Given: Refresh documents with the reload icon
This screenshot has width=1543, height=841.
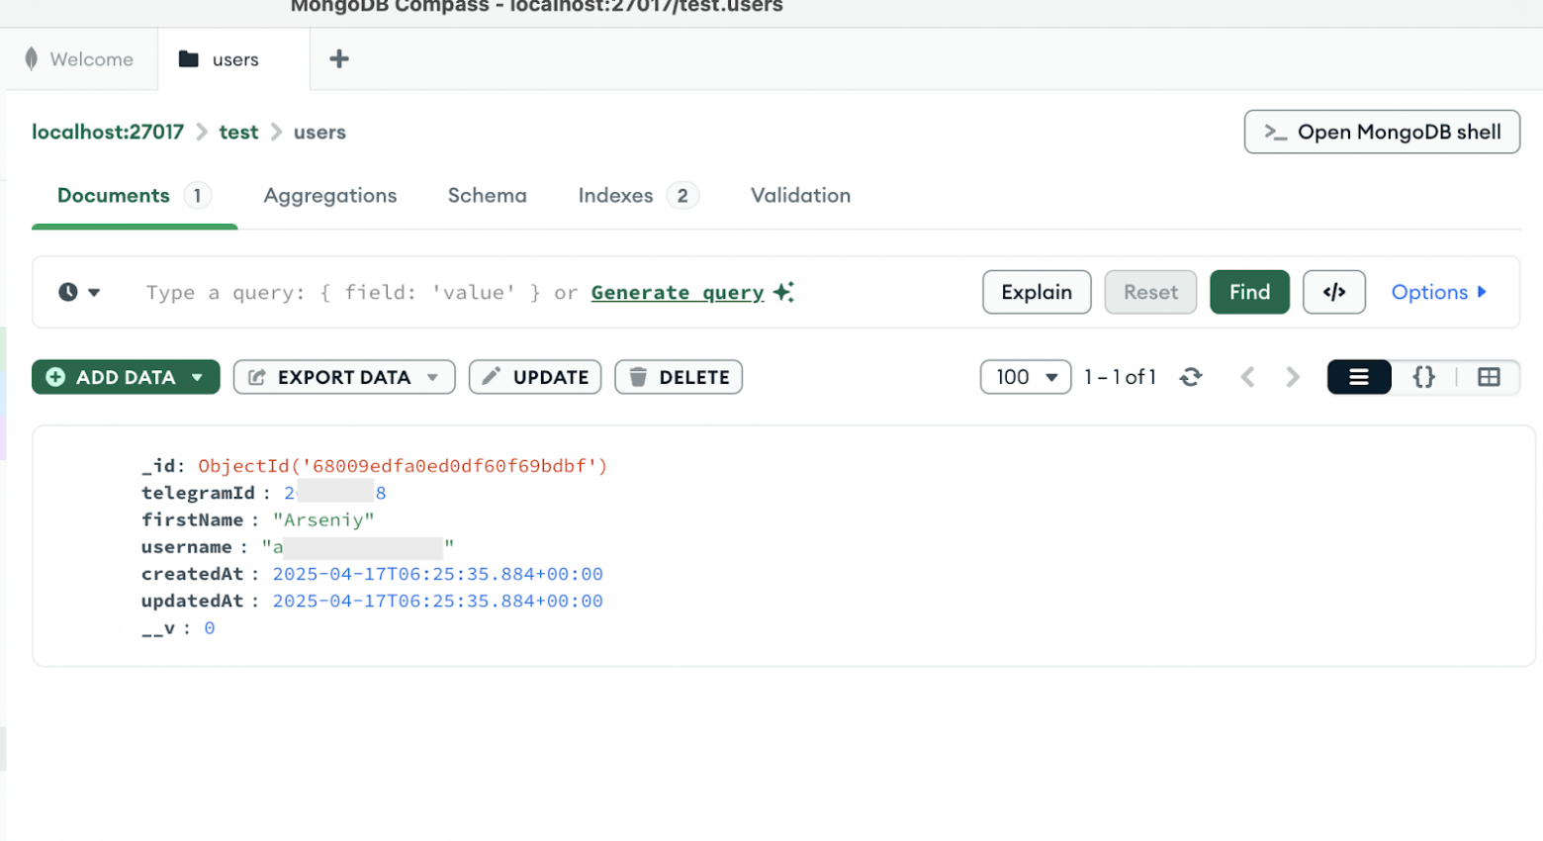Looking at the screenshot, I should (x=1191, y=377).
